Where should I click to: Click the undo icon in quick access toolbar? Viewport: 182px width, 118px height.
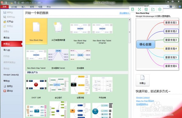(x=27, y=2)
